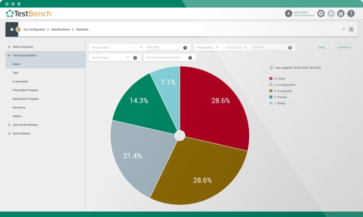The image size is (363, 217).
Task: Click the Car Configurator gear badge icon
Action: pyautogui.click(x=18, y=29)
